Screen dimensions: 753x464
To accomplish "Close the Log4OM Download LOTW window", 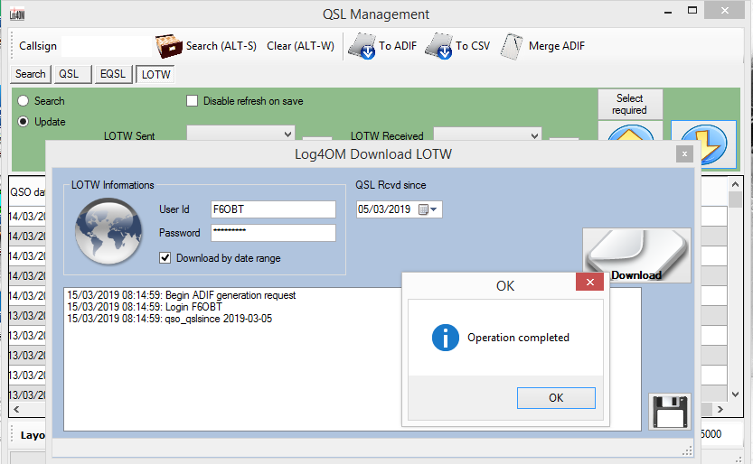I will [x=684, y=153].
